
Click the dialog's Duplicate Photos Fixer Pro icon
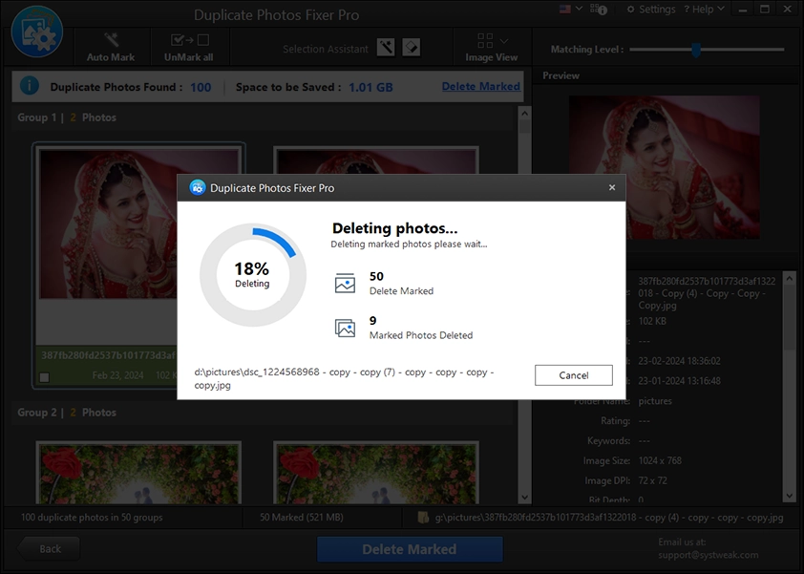pyautogui.click(x=197, y=188)
